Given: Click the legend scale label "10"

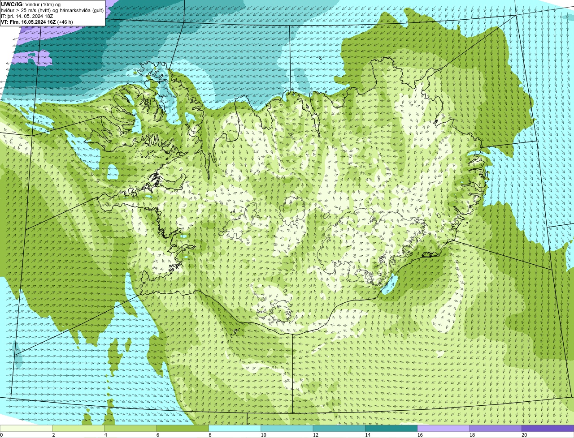Looking at the screenshot, I should pos(263,435).
